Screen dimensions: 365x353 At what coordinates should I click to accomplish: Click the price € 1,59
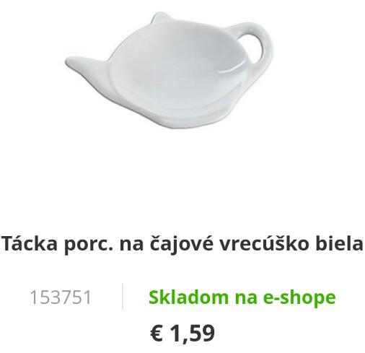pyautogui.click(x=182, y=334)
